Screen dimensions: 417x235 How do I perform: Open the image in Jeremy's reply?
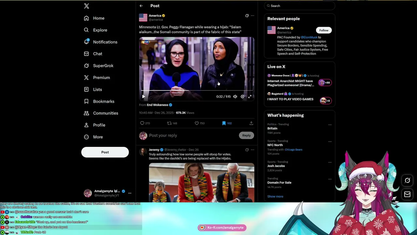coord(201,182)
